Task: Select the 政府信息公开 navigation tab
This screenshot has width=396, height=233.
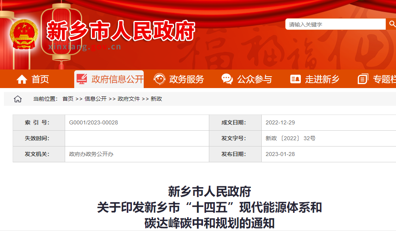Action: click(x=117, y=79)
